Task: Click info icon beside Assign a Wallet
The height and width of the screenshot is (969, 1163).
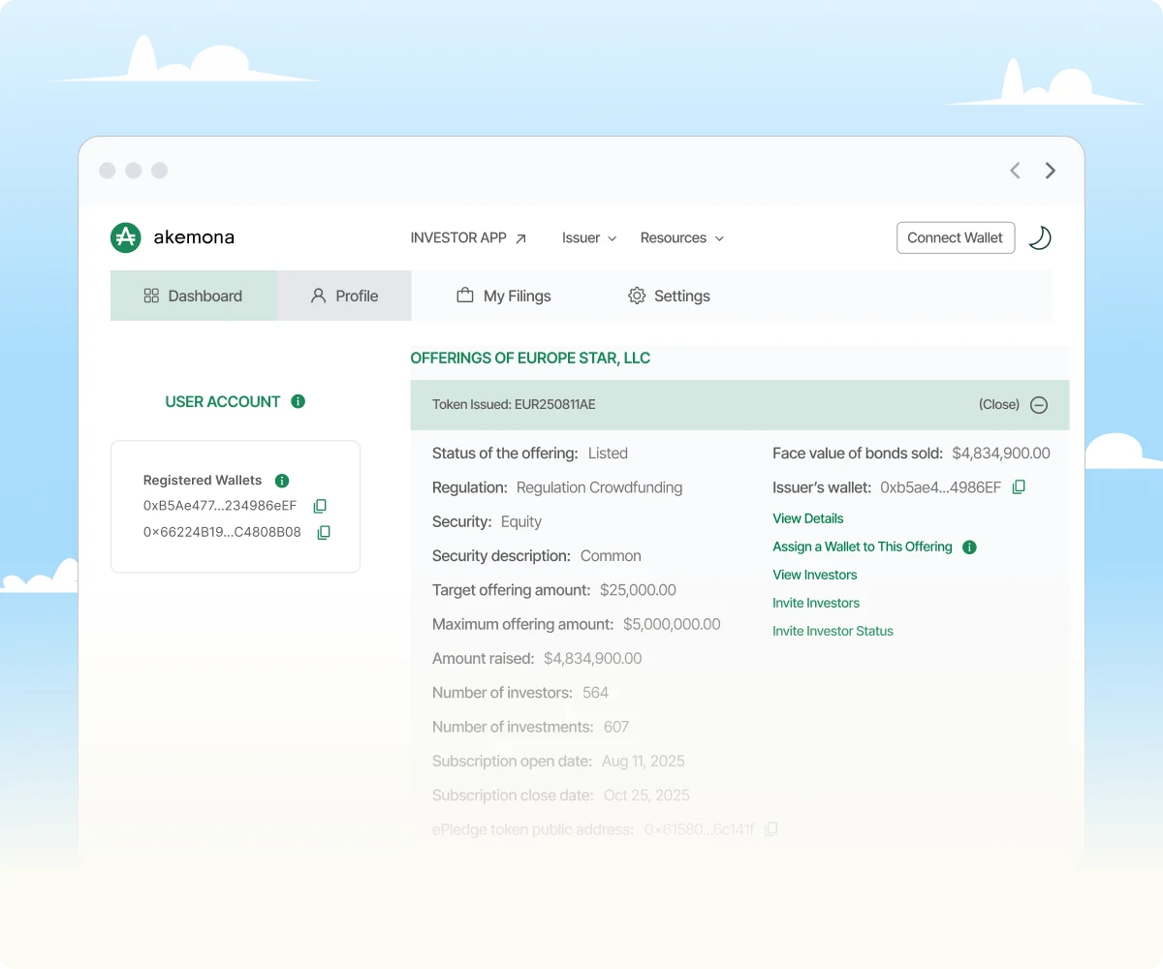Action: click(x=969, y=547)
